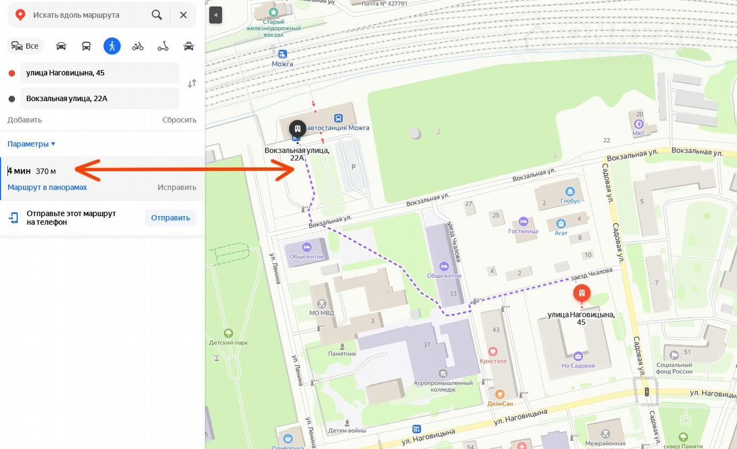Select the bicycle route mode icon
This screenshot has width=737, height=449.
click(138, 46)
